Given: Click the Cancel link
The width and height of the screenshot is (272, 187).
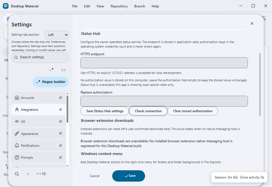Looking at the screenshot, I should (x=95, y=176).
